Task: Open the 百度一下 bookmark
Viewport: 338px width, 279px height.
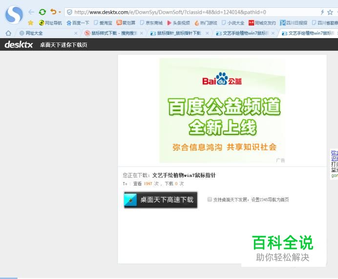Action: click(78, 23)
